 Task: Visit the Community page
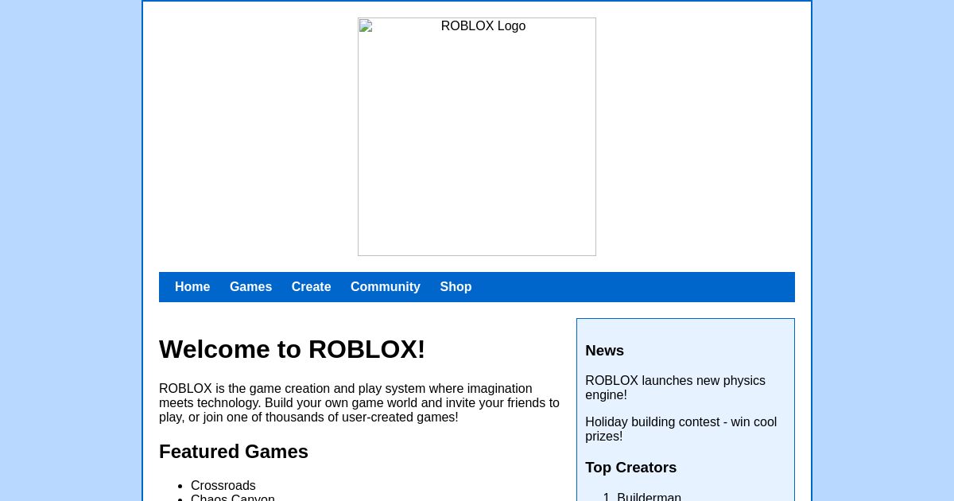pyautogui.click(x=385, y=286)
